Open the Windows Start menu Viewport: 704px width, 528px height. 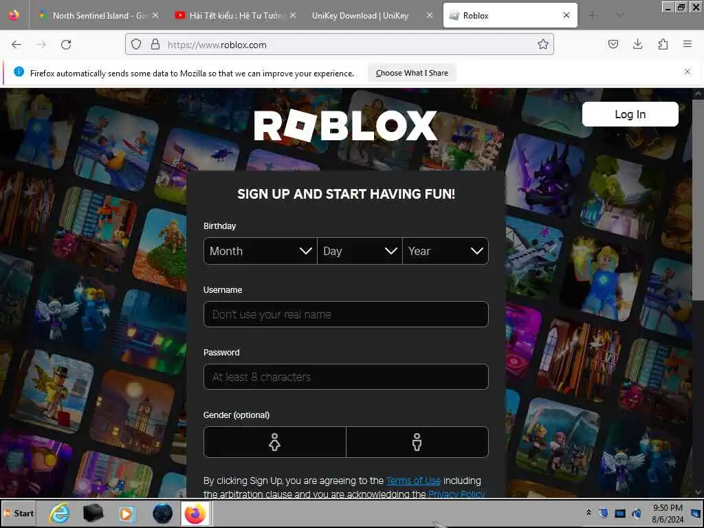[x=19, y=513]
